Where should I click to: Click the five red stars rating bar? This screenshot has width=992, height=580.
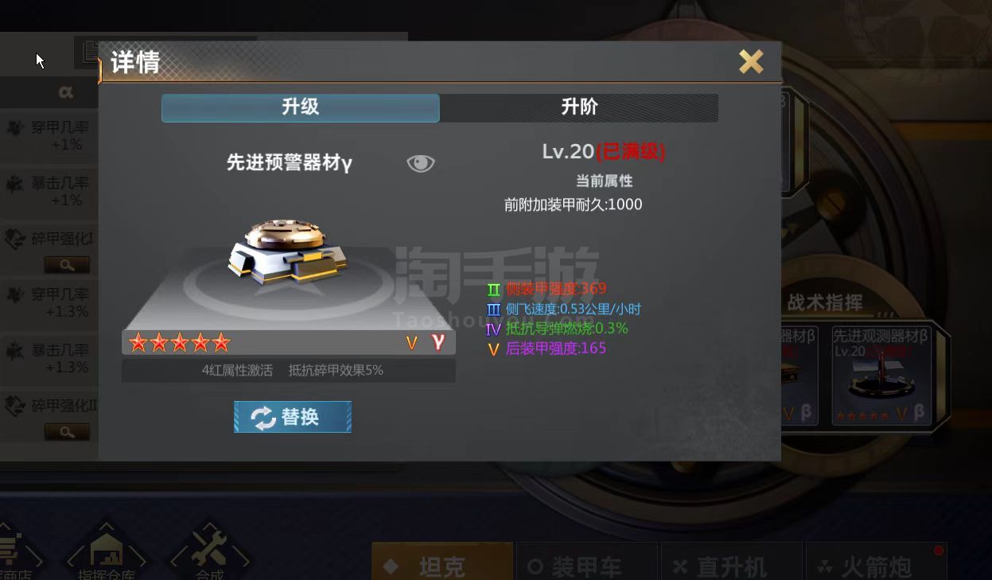pyautogui.click(x=180, y=343)
